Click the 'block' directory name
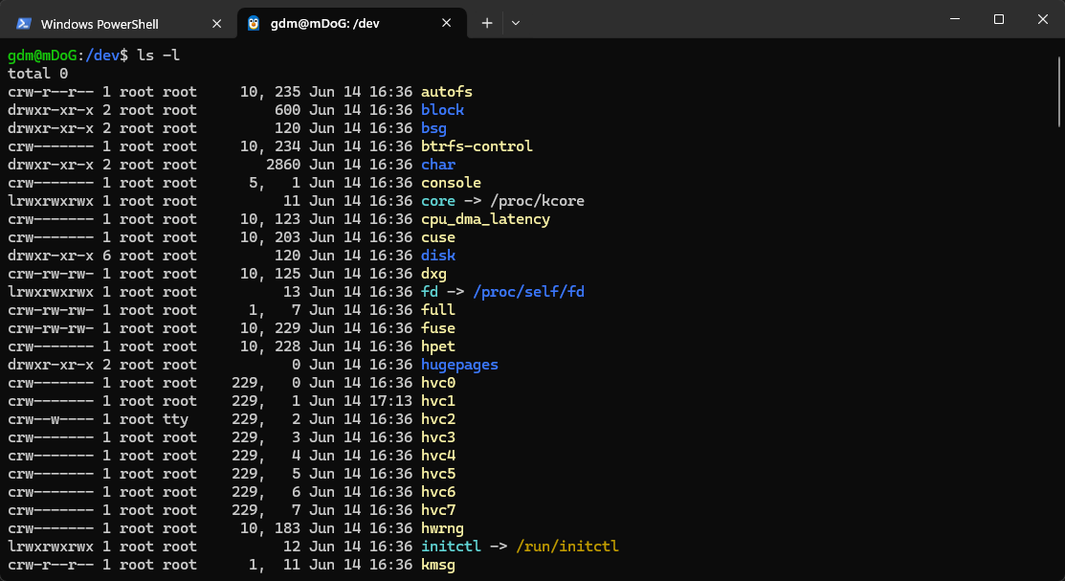This screenshot has height=581, width=1065. pos(442,110)
